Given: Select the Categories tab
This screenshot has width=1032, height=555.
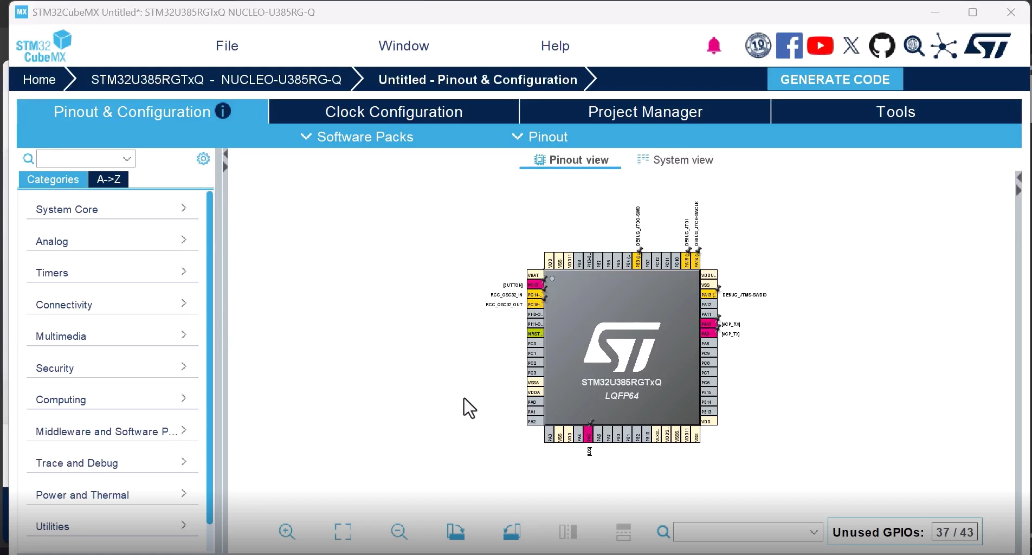Looking at the screenshot, I should [x=53, y=179].
